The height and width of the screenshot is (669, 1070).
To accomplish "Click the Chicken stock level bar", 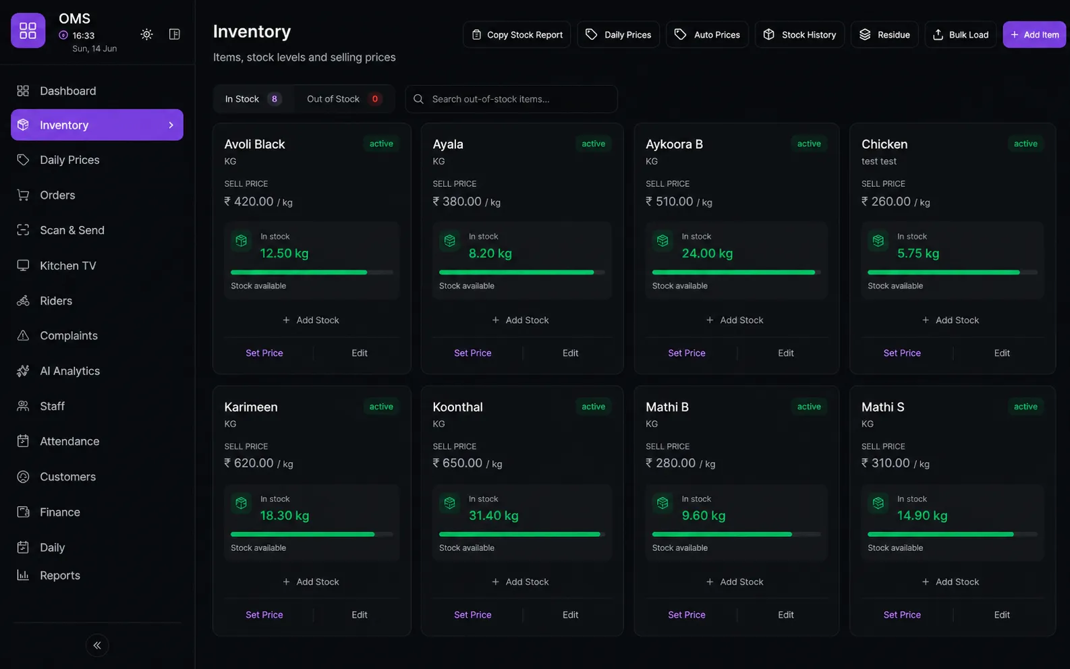I will (952, 272).
